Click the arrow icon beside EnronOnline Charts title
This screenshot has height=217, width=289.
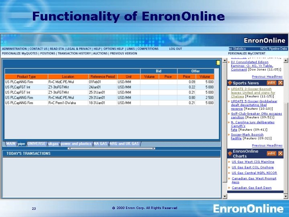[230, 154]
